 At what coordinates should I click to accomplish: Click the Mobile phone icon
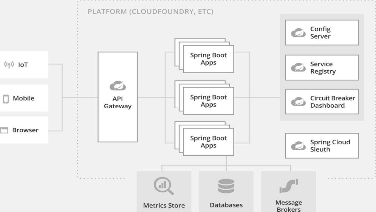(x=6, y=99)
